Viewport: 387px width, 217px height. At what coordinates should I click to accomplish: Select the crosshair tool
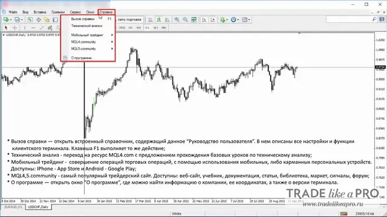tap(15, 28)
